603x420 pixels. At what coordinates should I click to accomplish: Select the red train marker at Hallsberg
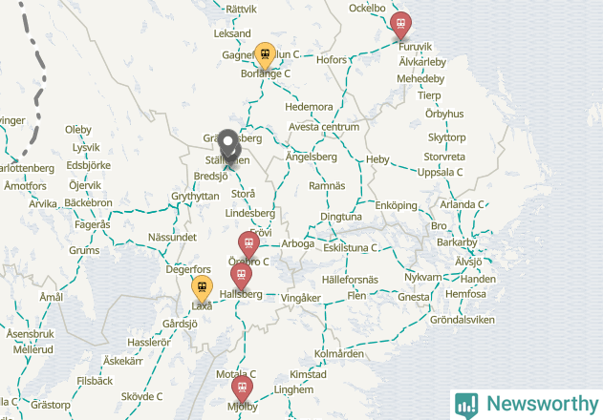(x=241, y=277)
